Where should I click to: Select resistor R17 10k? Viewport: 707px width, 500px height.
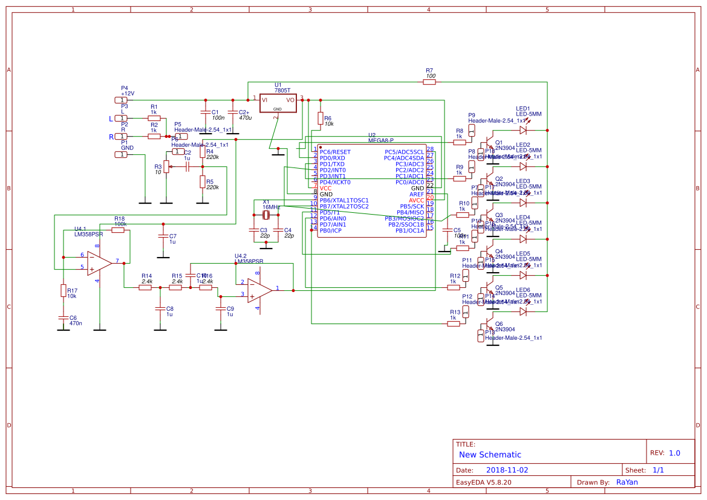pyautogui.click(x=64, y=290)
